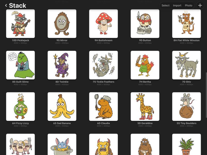The image size is (207, 155).
Task: Open the 6S Sad Banana artwork
Action: click(62, 106)
